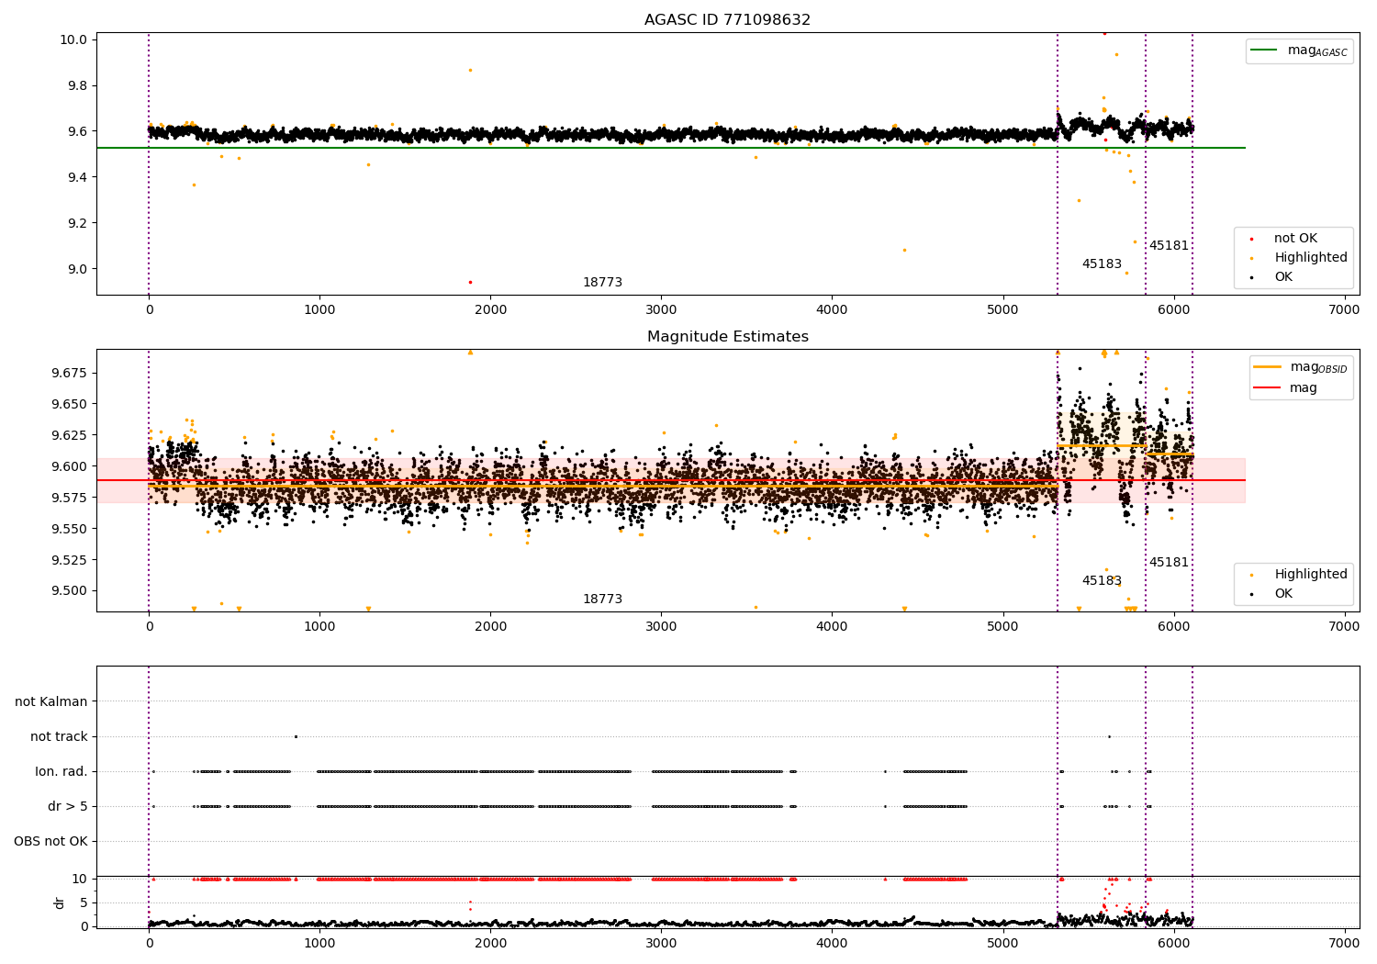Click the "9.650" y-tick label
This screenshot has height=964, width=1377.
point(69,404)
